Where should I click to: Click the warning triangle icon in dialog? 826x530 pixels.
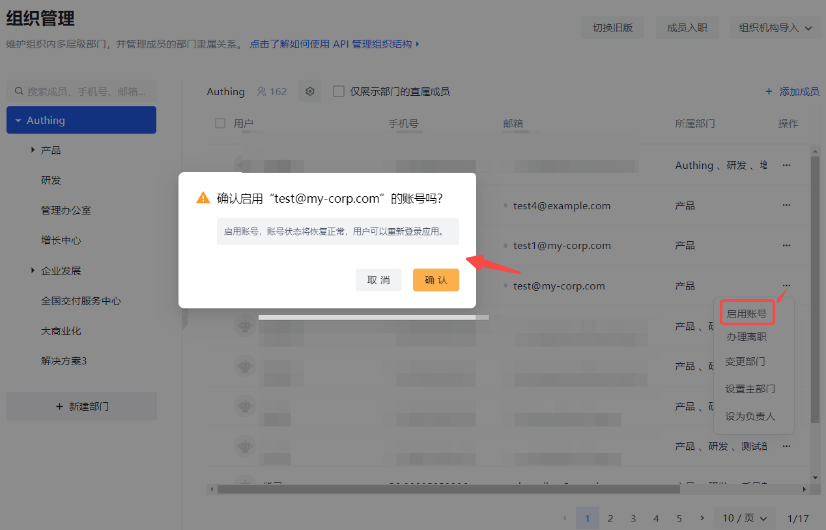(x=203, y=198)
